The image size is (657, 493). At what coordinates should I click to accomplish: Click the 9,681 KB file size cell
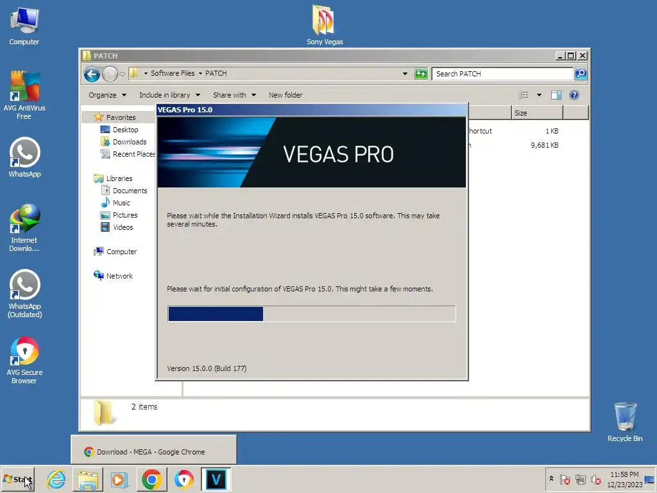tap(544, 145)
